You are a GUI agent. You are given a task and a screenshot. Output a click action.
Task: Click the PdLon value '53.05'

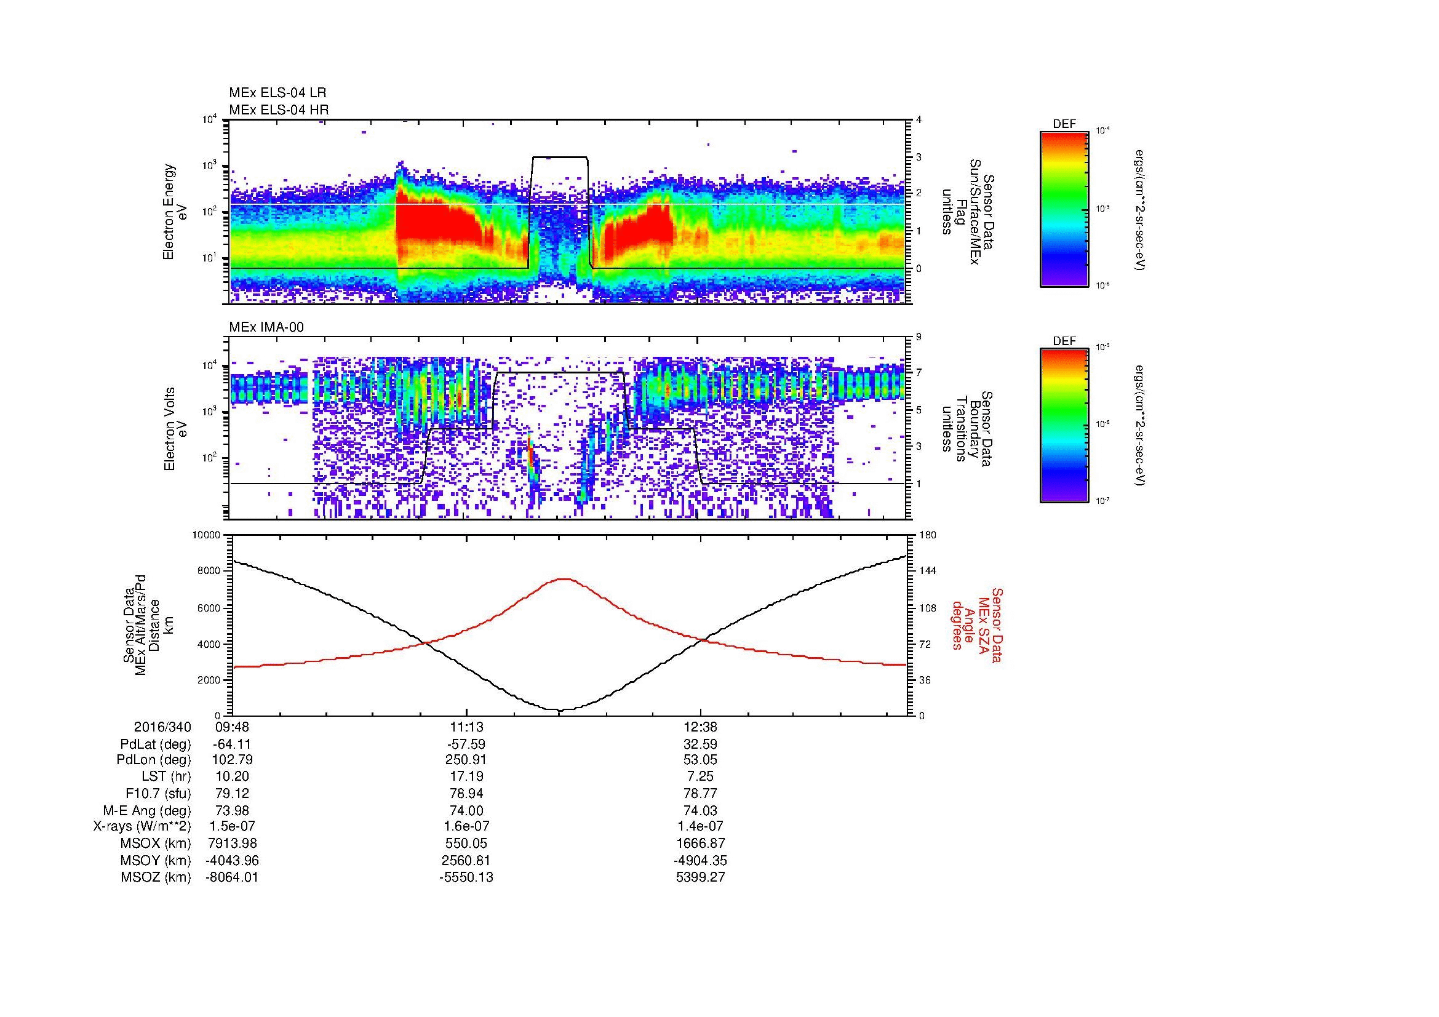(701, 760)
